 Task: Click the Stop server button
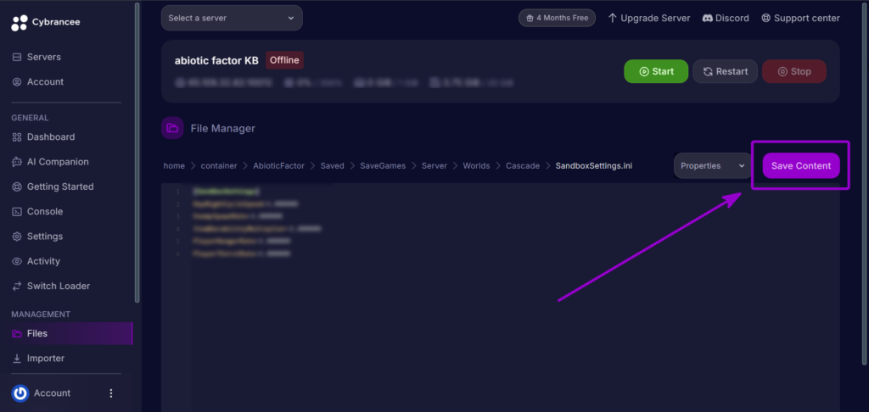click(x=794, y=71)
